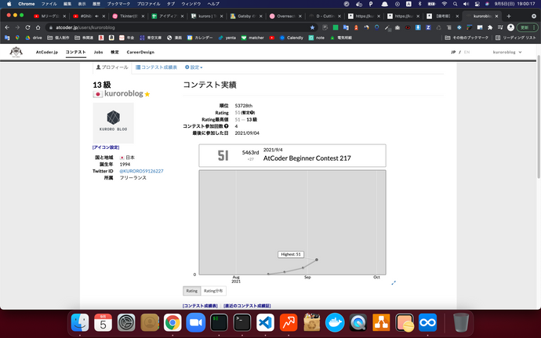Reload the page

(x=27, y=27)
